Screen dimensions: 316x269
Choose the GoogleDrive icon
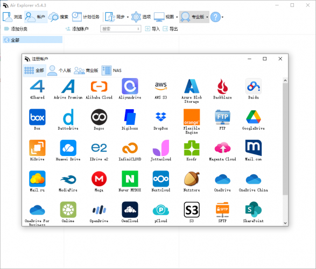click(x=254, y=117)
